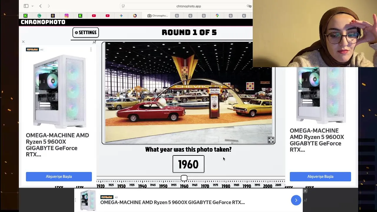Click the bottom banner PC thumbnail
This screenshot has width=377, height=212.
click(x=88, y=200)
